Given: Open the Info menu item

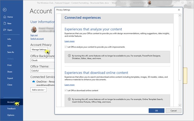Looking at the screenshot, I should pos(9,39).
